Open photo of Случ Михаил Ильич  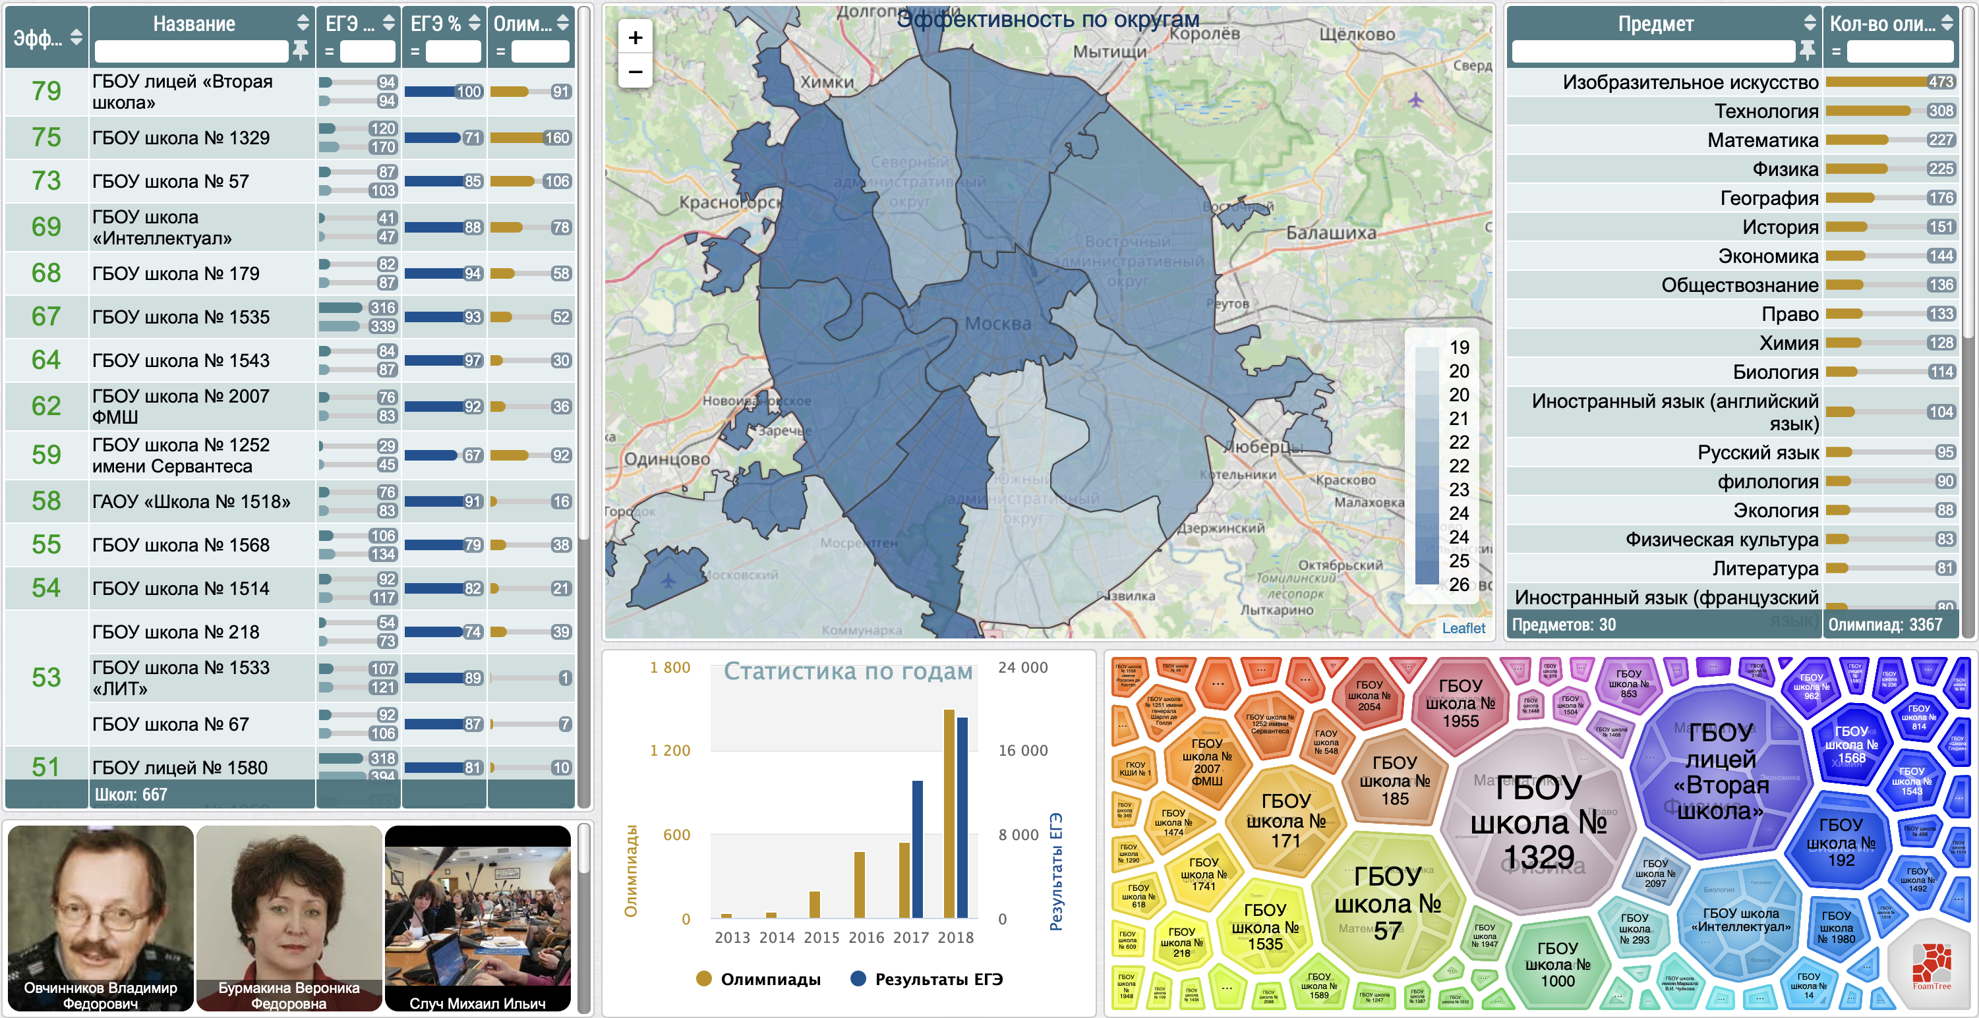(x=477, y=919)
